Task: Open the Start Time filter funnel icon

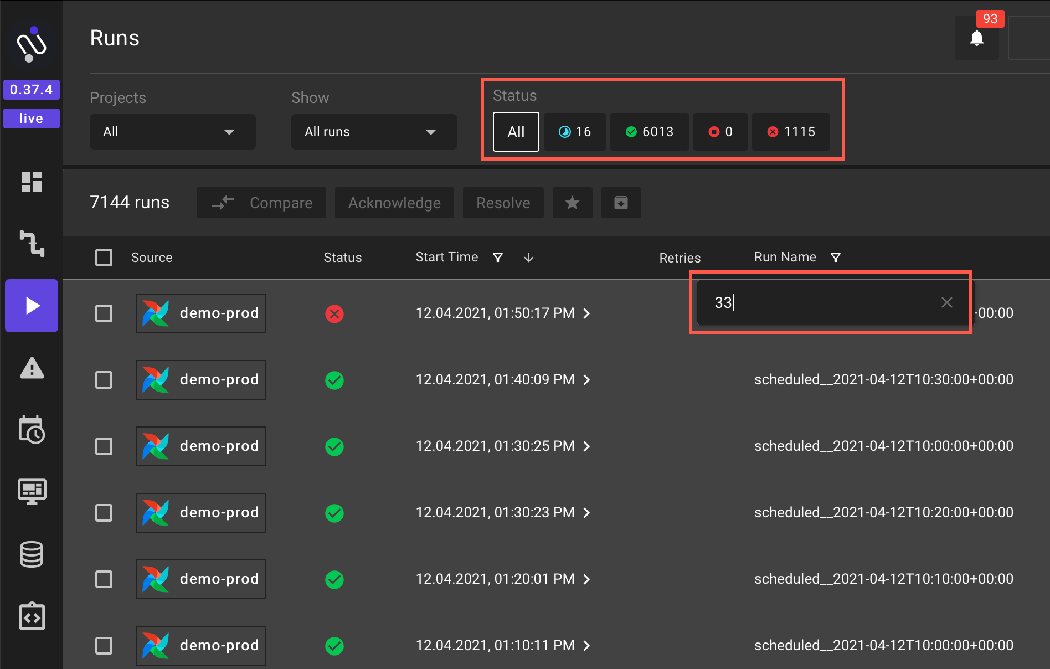Action: [498, 258]
